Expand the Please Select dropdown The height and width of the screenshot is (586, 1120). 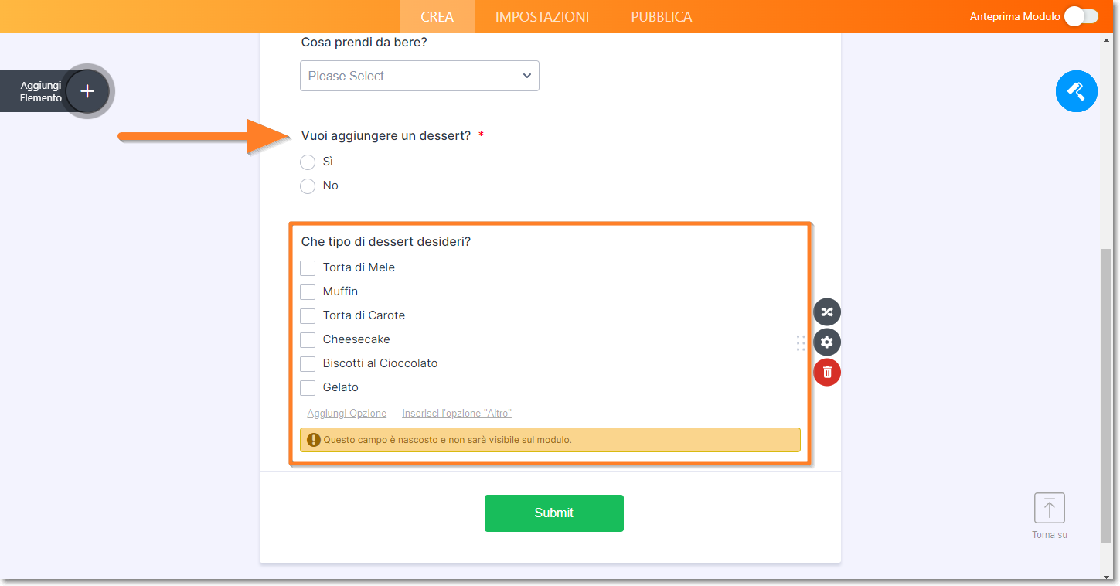pyautogui.click(x=420, y=76)
